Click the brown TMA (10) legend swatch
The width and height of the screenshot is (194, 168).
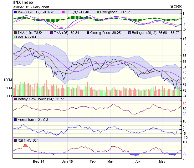(x=15, y=32)
